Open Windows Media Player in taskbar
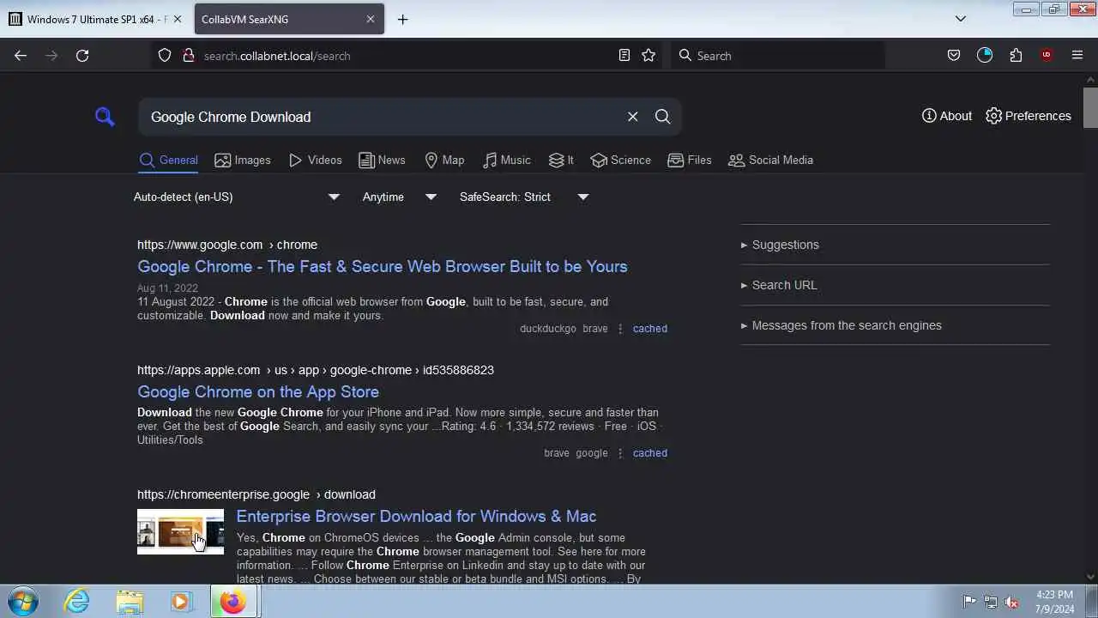Image resolution: width=1098 pixels, height=618 pixels. (180, 602)
